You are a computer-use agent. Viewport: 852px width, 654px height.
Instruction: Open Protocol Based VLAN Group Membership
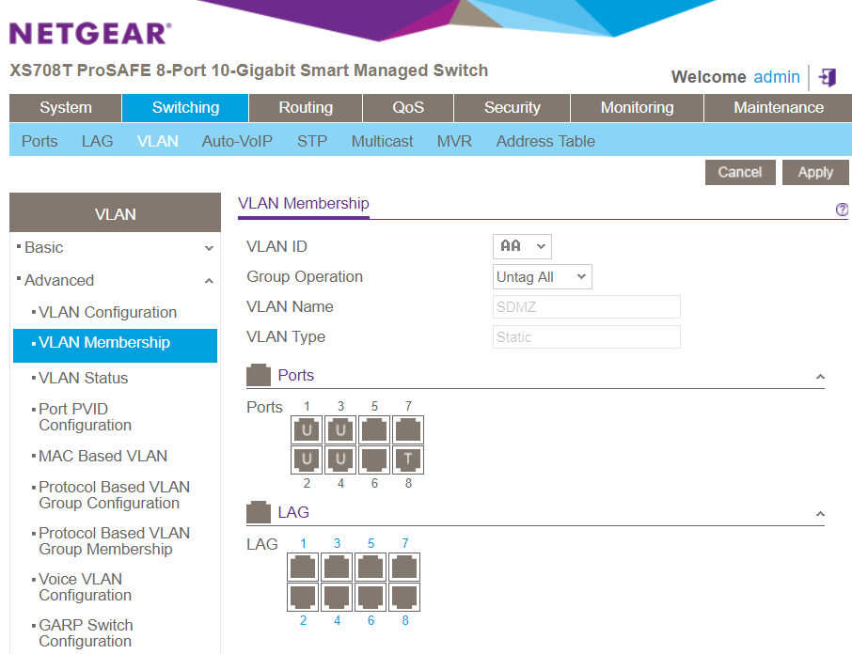pyautogui.click(x=114, y=541)
